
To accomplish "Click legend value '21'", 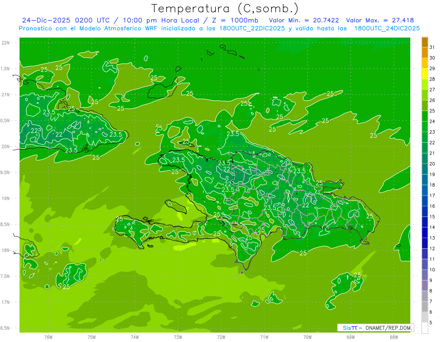I will pyautogui.click(x=432, y=153).
